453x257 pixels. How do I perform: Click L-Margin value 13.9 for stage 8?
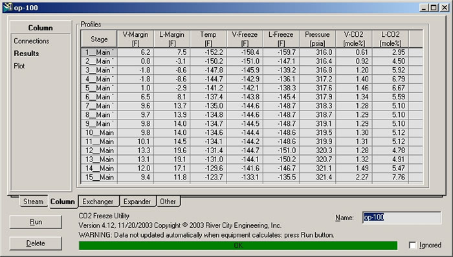tap(172, 115)
